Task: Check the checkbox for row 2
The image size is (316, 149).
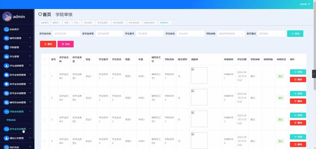Action: point(44,98)
